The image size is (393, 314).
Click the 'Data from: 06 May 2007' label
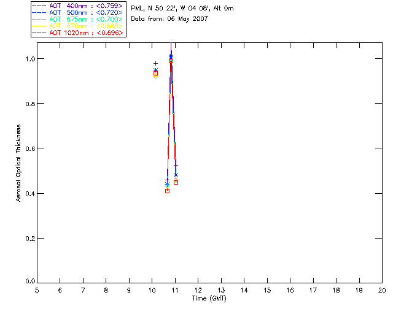[169, 19]
